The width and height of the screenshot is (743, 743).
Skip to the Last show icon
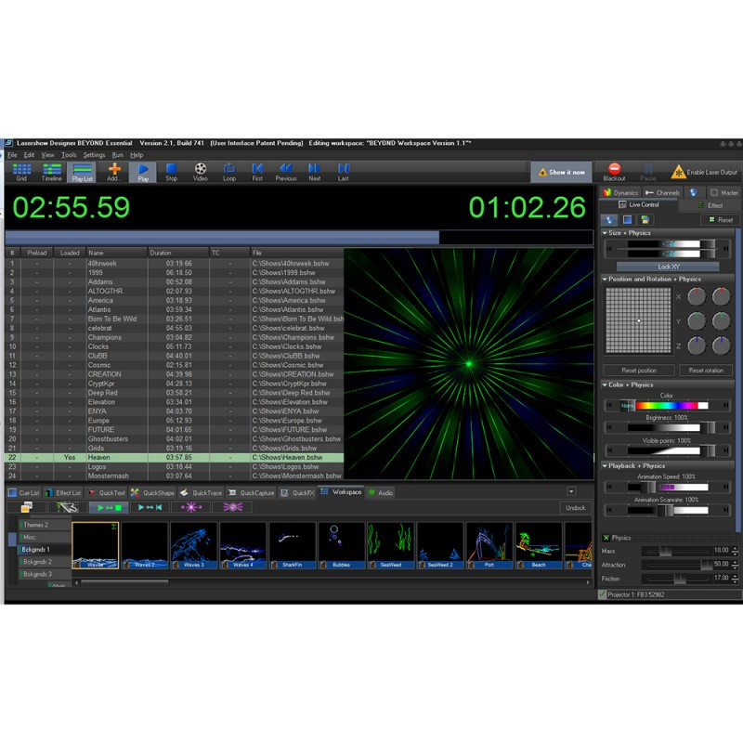344,170
